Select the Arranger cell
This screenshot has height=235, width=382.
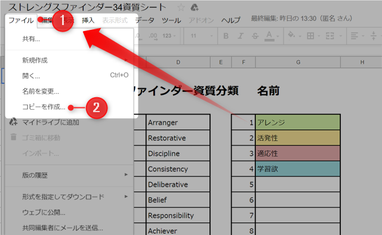178,122
